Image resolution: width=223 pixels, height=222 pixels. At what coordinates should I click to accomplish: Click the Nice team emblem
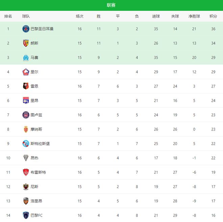pyautogui.click(x=26, y=187)
